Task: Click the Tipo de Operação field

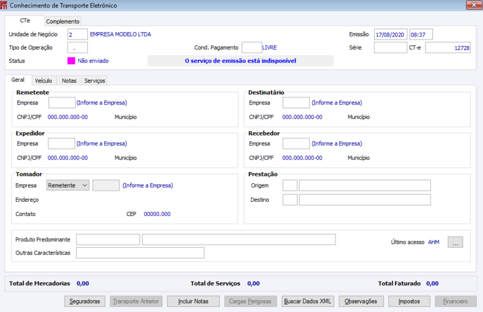Action: pyautogui.click(x=77, y=48)
